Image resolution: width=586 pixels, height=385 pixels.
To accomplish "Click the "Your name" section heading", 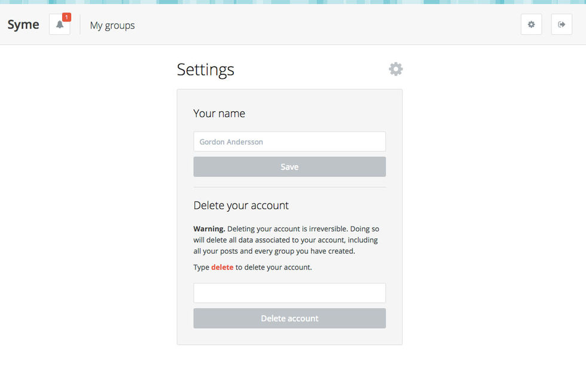I will coord(219,114).
